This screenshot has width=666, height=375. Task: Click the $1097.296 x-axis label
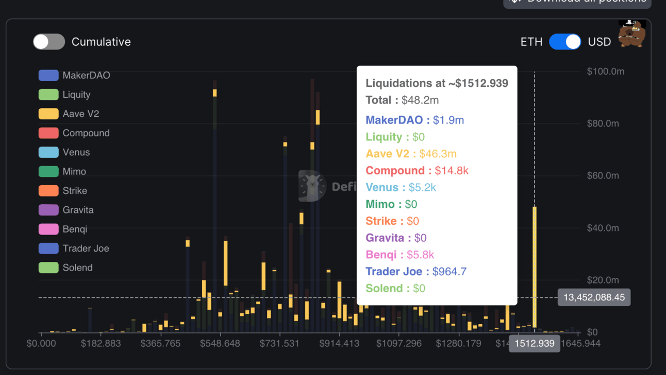point(399,343)
